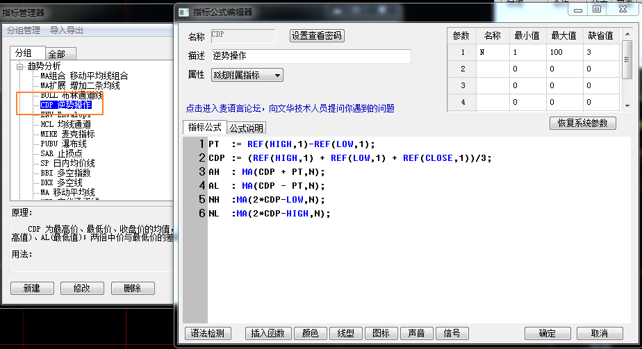This screenshot has height=349, width=642.
Task: Click the 声音 sound button
Action: coord(417,334)
